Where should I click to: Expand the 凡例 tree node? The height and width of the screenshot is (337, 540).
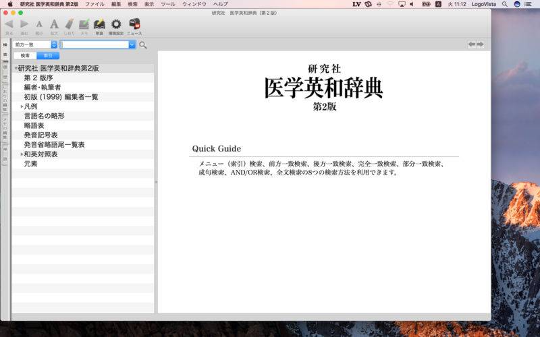22,106
